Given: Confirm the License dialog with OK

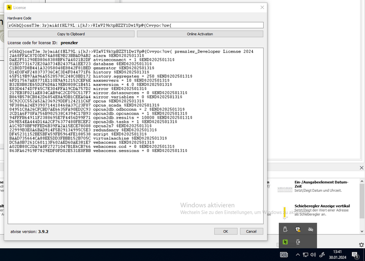Looking at the screenshot, I should click(x=225, y=231).
